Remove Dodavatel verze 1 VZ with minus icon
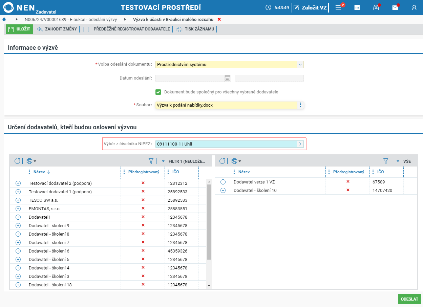 click(x=223, y=182)
